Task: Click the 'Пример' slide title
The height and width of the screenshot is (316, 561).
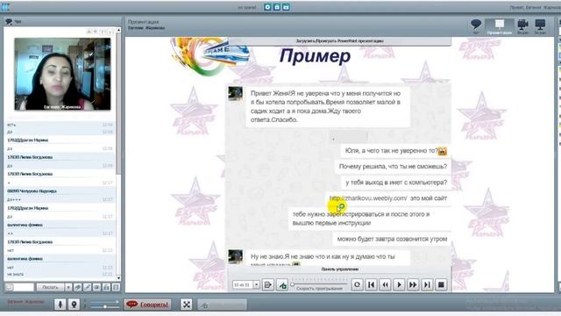Action: click(x=315, y=56)
